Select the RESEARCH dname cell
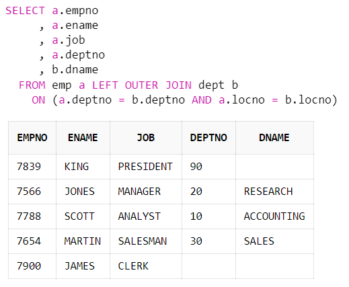This screenshot has height=287, width=349. (274, 192)
